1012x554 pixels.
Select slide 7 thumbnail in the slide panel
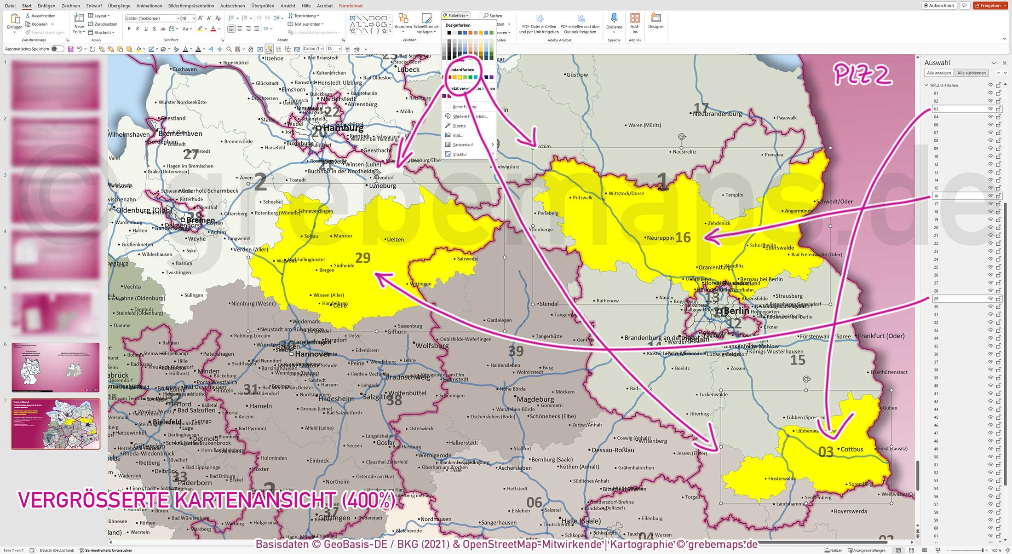tap(55, 424)
